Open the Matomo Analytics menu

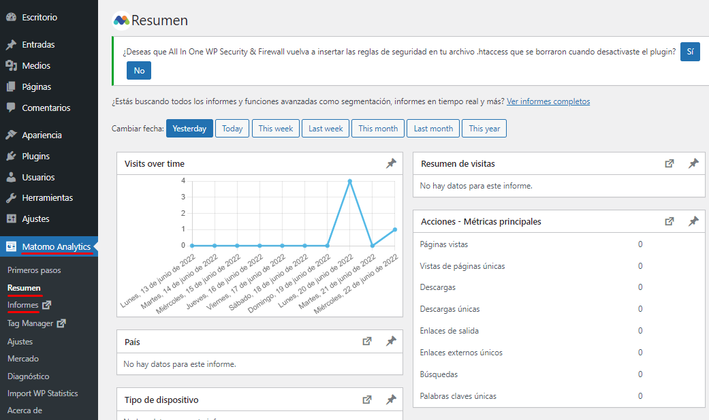(x=49, y=247)
